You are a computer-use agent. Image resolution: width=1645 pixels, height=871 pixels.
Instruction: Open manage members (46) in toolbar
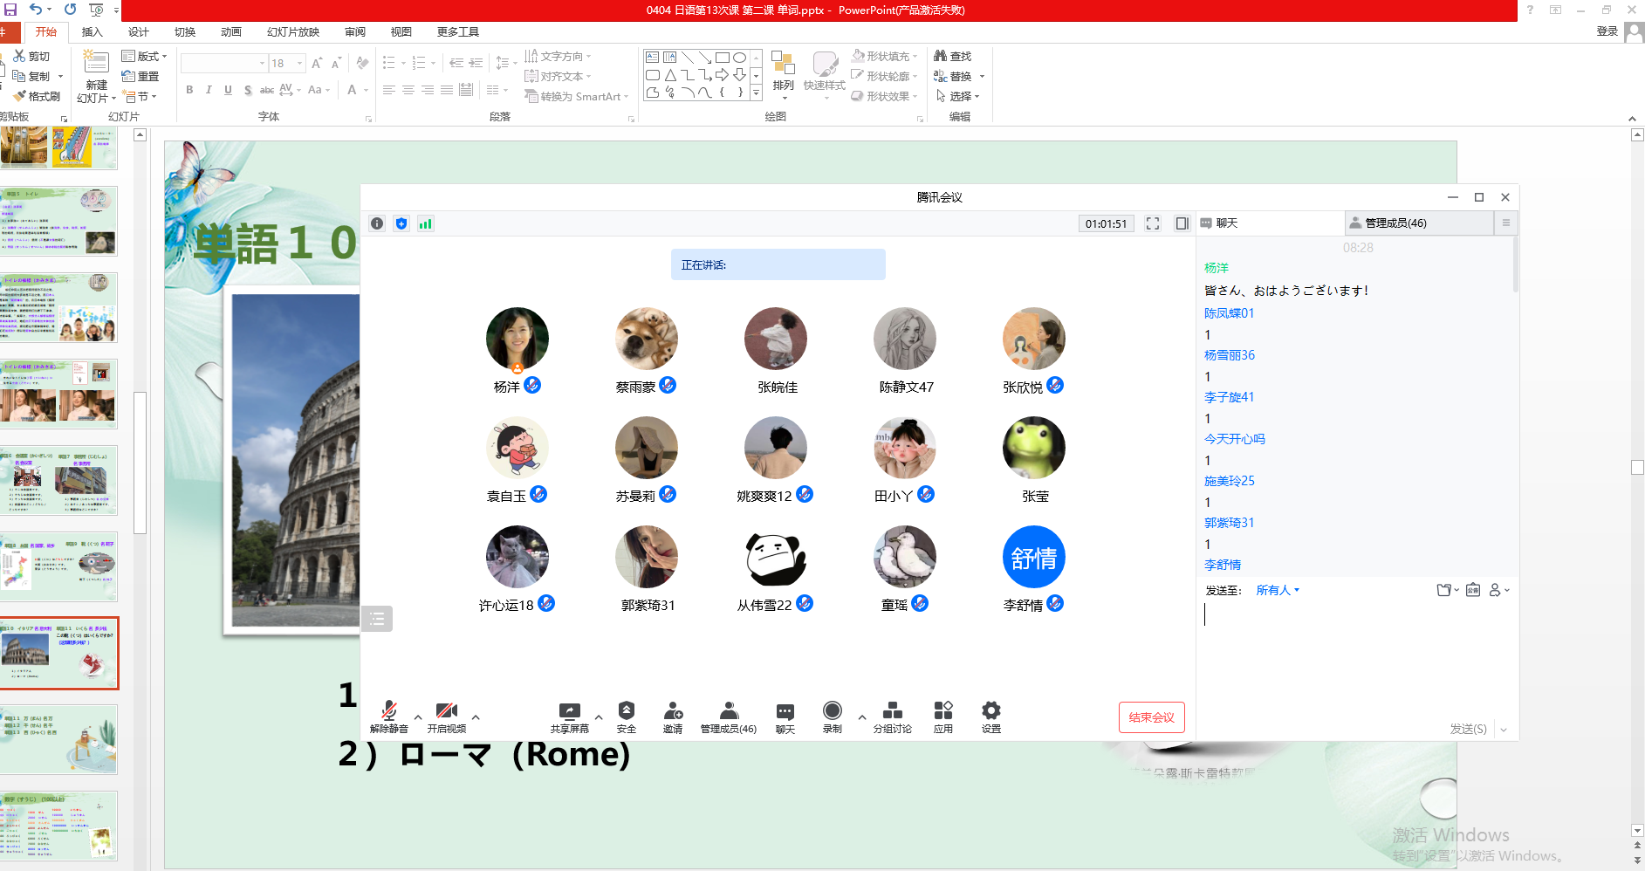729,717
